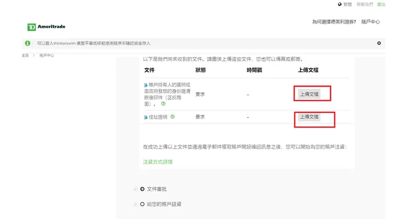Screen dimensions: 405x219
Task: Click the 文件審批 arrow status icon
Action: click(142, 189)
